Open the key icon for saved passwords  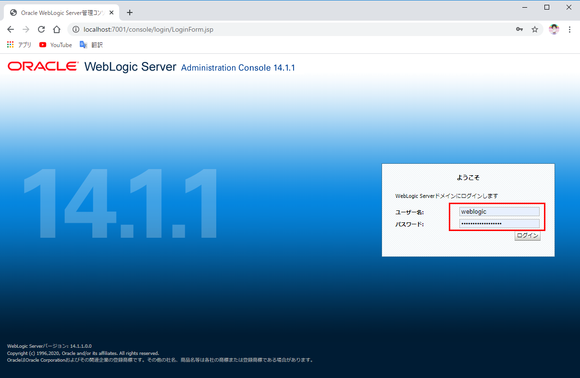(x=519, y=29)
